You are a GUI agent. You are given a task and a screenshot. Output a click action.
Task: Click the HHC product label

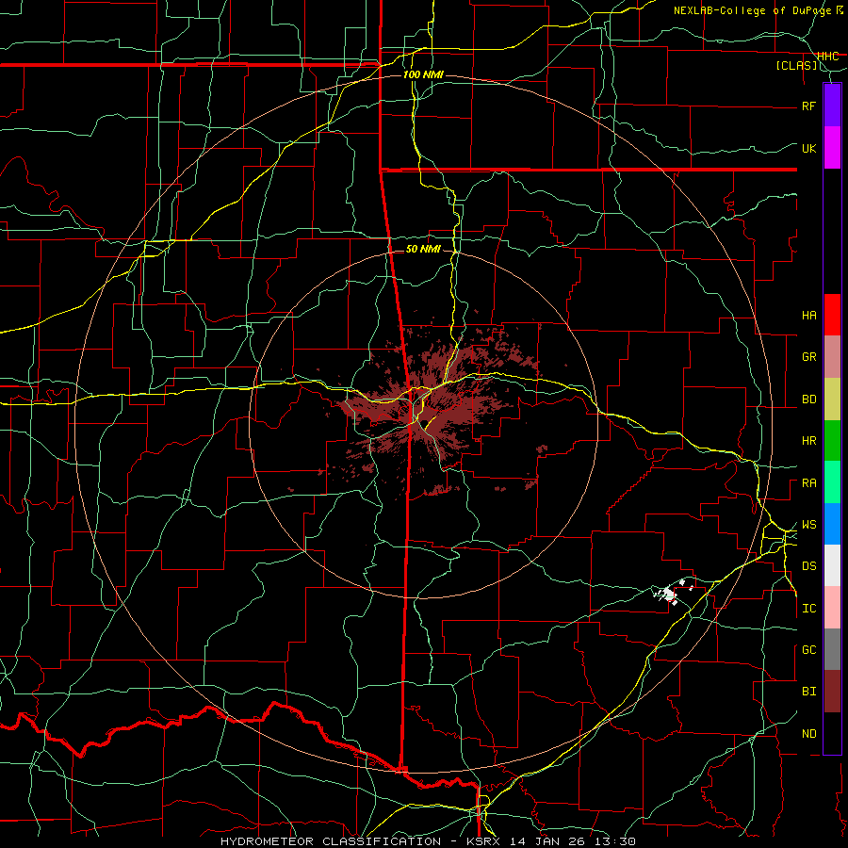(827, 57)
